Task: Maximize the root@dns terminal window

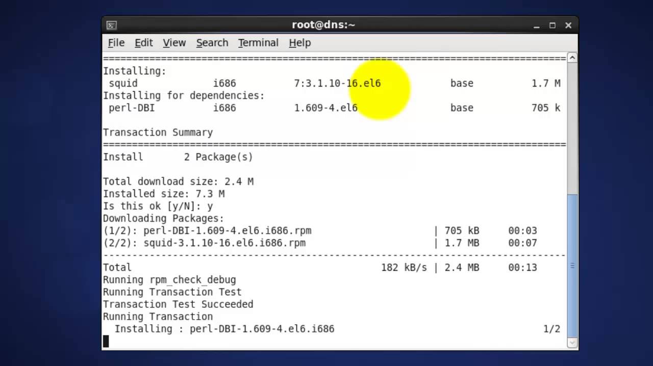Action: tap(552, 25)
